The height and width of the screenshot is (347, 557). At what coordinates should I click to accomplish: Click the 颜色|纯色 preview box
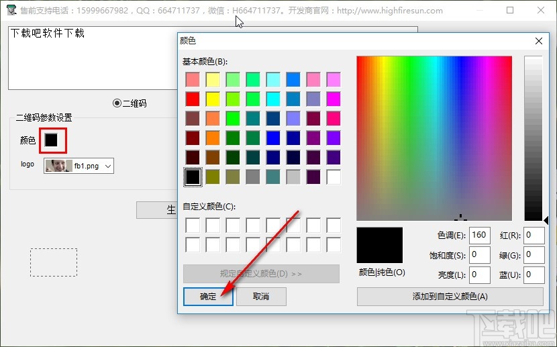pyautogui.click(x=380, y=245)
